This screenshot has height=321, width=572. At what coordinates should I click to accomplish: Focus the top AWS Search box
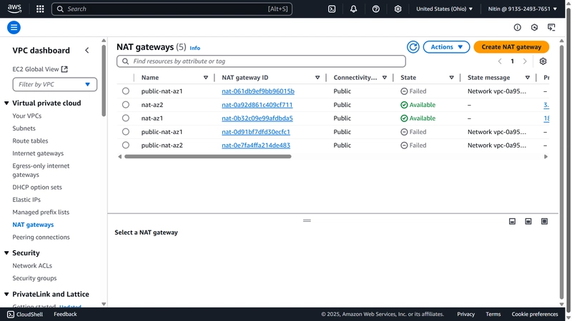[172, 9]
